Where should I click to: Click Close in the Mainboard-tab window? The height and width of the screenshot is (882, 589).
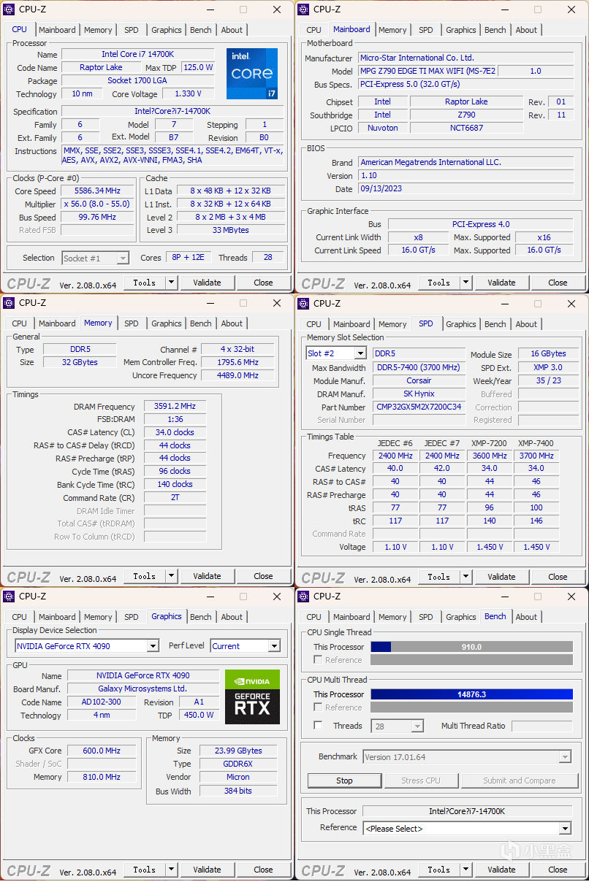[x=558, y=283]
